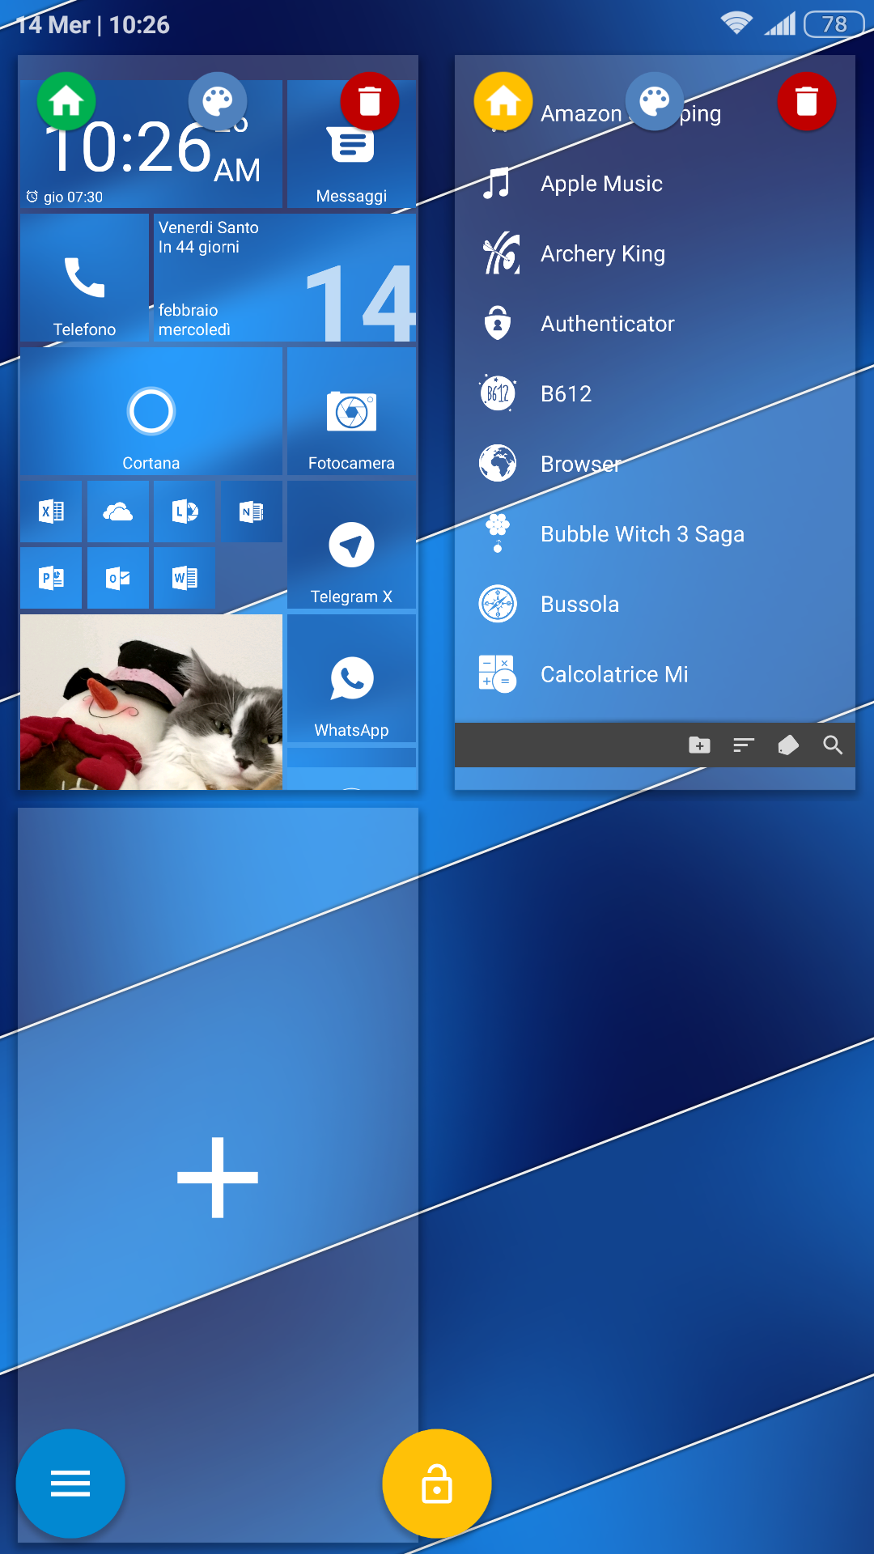Click the sort icon in the app list toolbar

(x=744, y=745)
